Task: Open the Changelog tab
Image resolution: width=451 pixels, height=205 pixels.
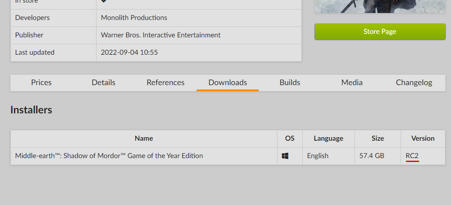Action: pyautogui.click(x=414, y=83)
